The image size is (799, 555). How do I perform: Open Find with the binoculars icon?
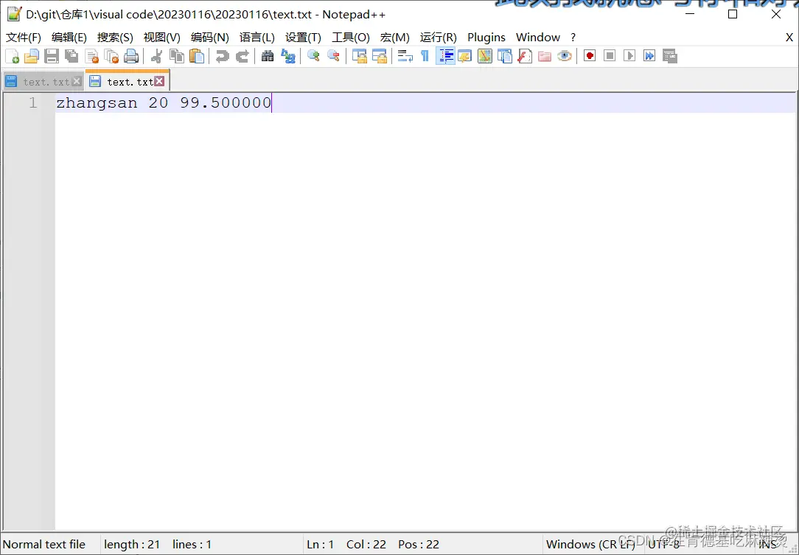click(268, 56)
